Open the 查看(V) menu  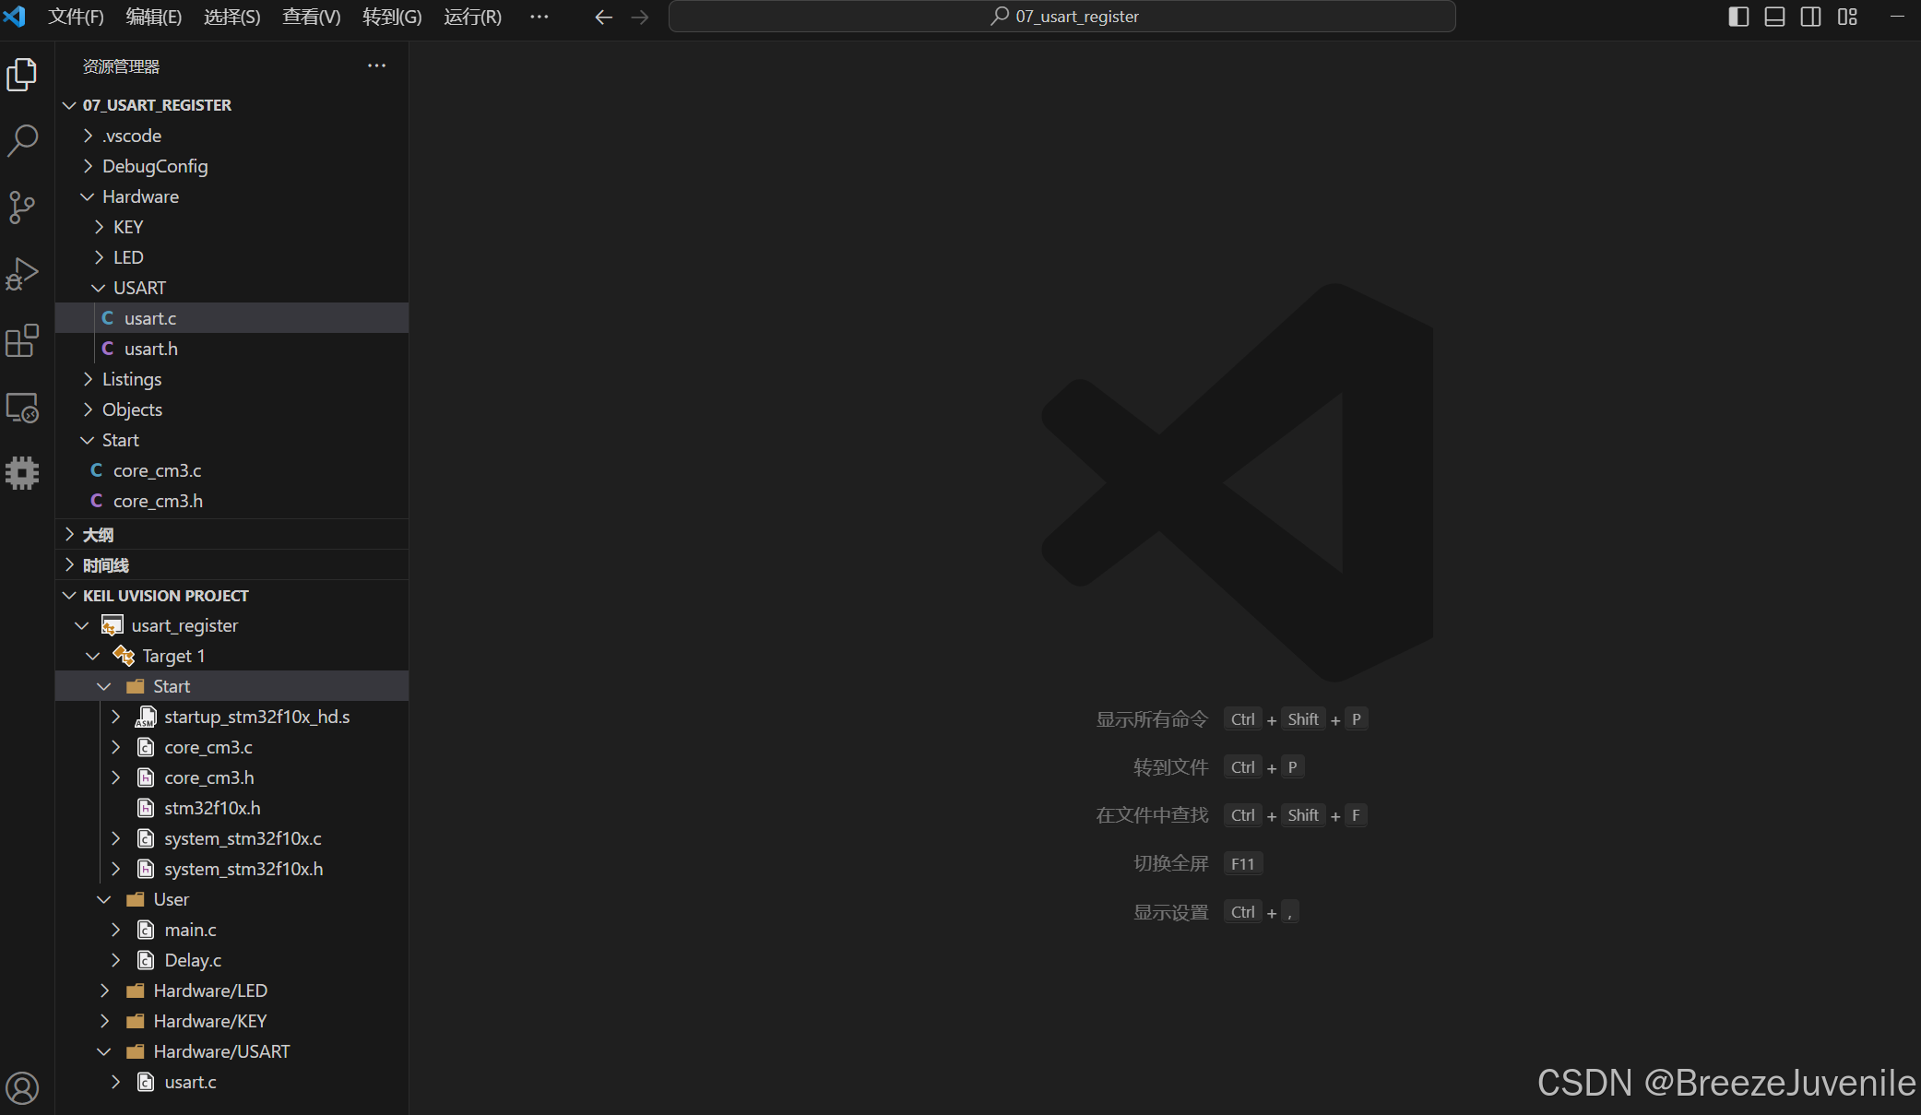(311, 17)
